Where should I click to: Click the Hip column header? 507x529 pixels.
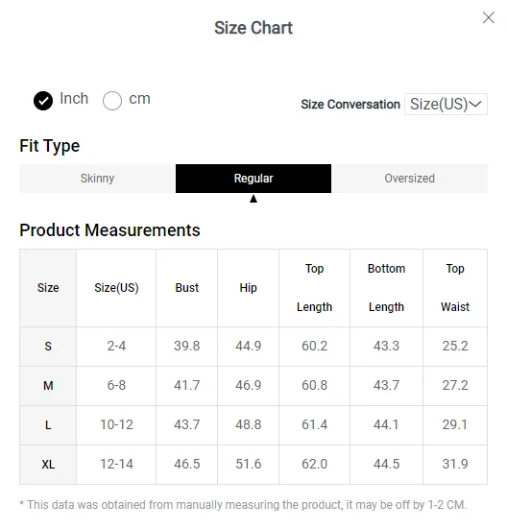249,288
